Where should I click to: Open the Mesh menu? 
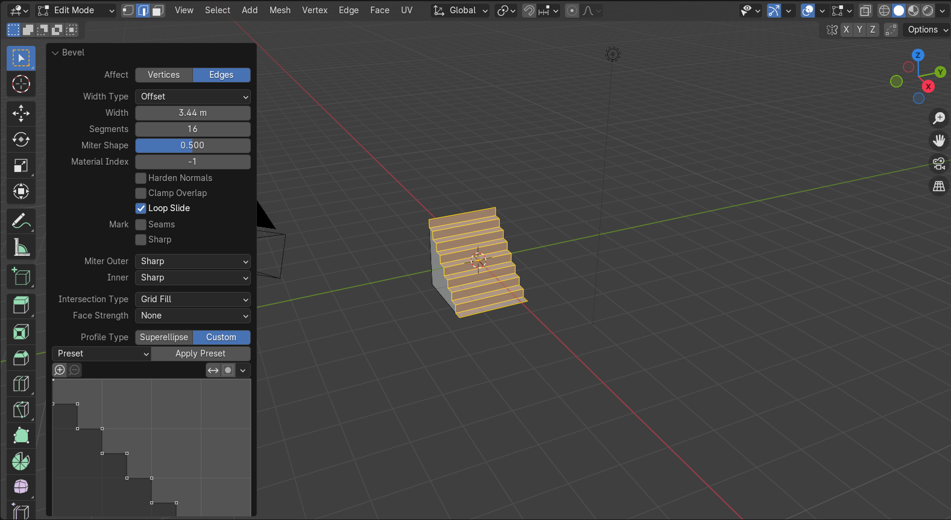pyautogui.click(x=280, y=10)
